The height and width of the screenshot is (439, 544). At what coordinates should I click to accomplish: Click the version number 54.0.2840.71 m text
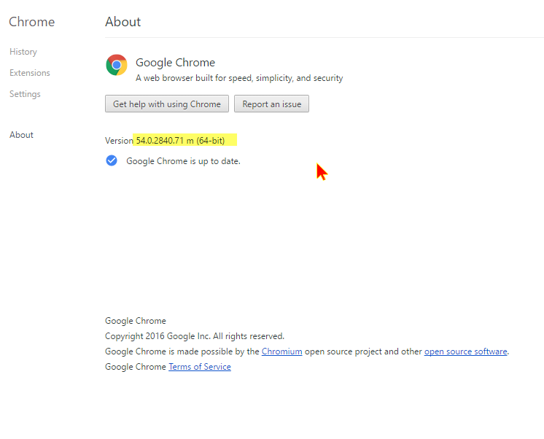pos(165,141)
